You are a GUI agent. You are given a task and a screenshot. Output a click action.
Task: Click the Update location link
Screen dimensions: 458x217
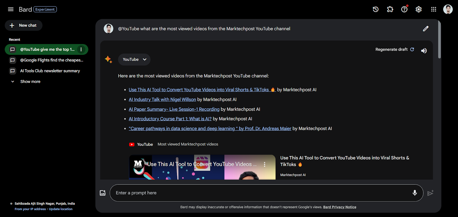[61, 209]
